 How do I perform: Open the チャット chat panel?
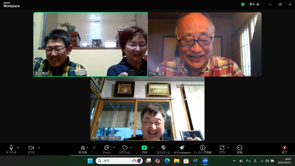pos(106,149)
